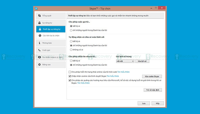
Task: Open Tìm hiểu thêm link for online status
Action: coord(123,72)
